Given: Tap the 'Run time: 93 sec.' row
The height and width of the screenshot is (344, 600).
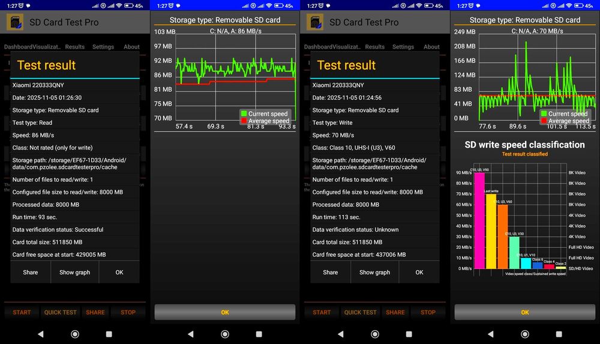Looking at the screenshot, I should tap(75, 217).
